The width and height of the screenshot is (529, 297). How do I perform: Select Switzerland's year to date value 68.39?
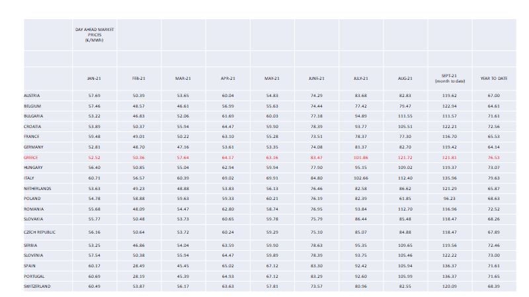(493, 286)
